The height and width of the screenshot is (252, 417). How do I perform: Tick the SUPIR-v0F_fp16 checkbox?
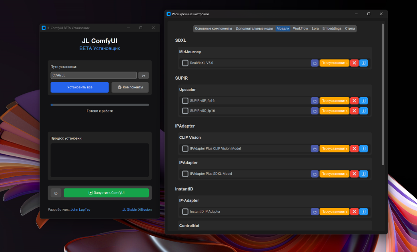pos(185,101)
